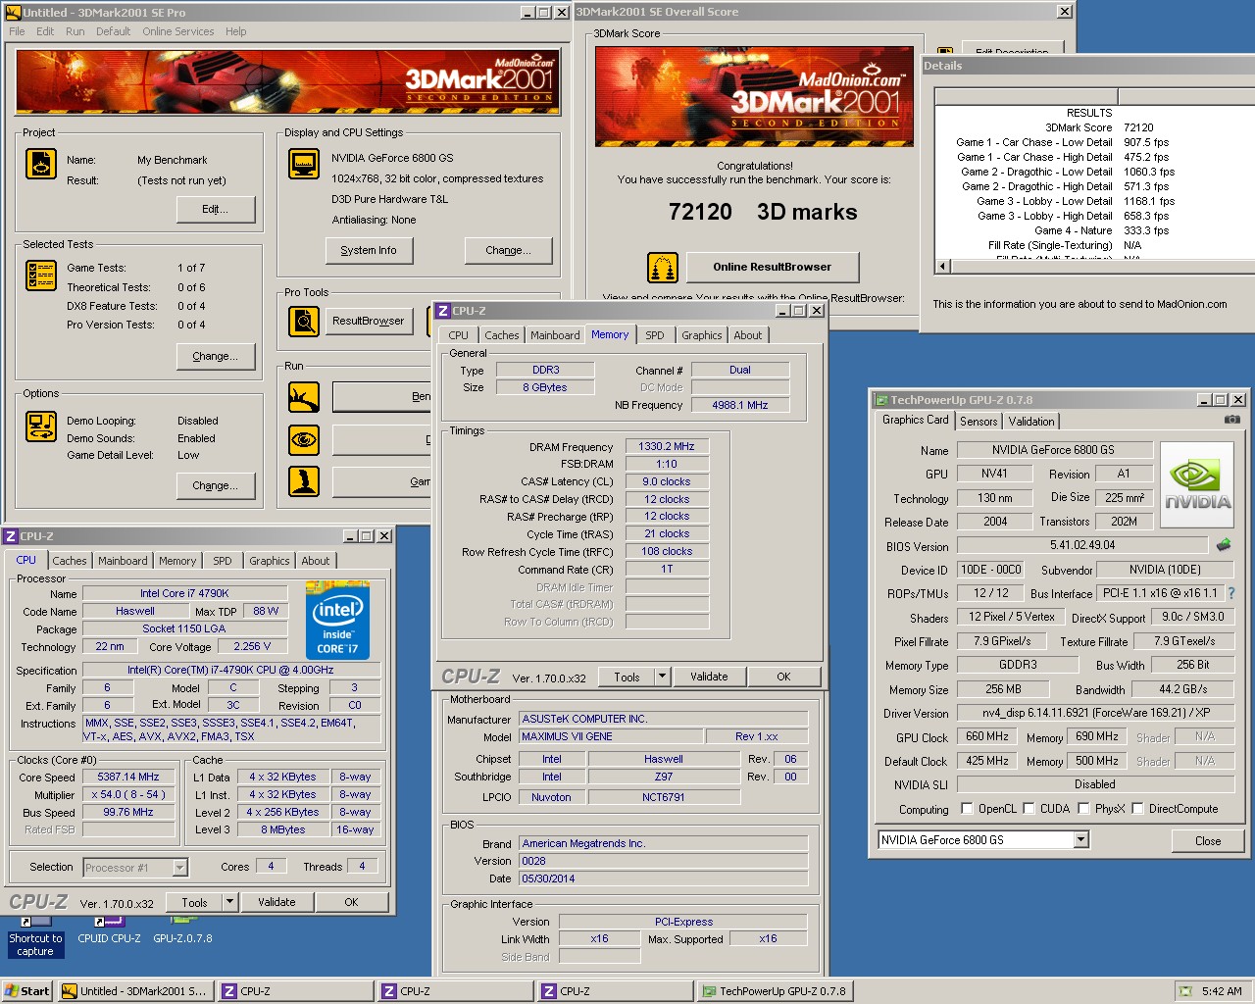
Task: Click the Game run icon
Action: [x=304, y=481]
